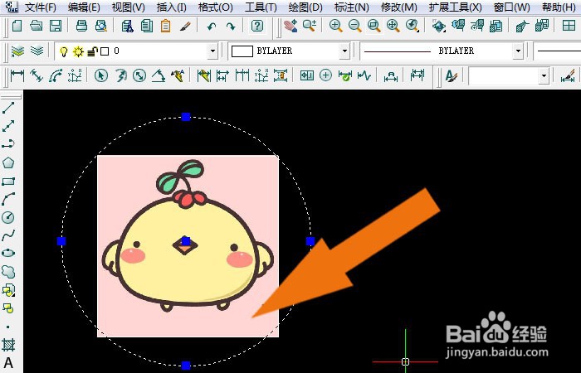Toggle layer 0 on/off light bulb
Viewport: 581px width, 373px height.
click(64, 51)
